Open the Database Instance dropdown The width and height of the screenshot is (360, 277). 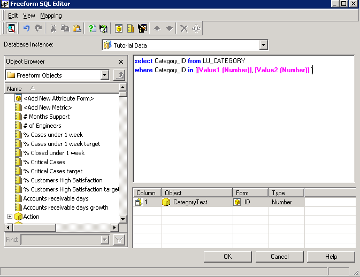pyautogui.click(x=263, y=45)
